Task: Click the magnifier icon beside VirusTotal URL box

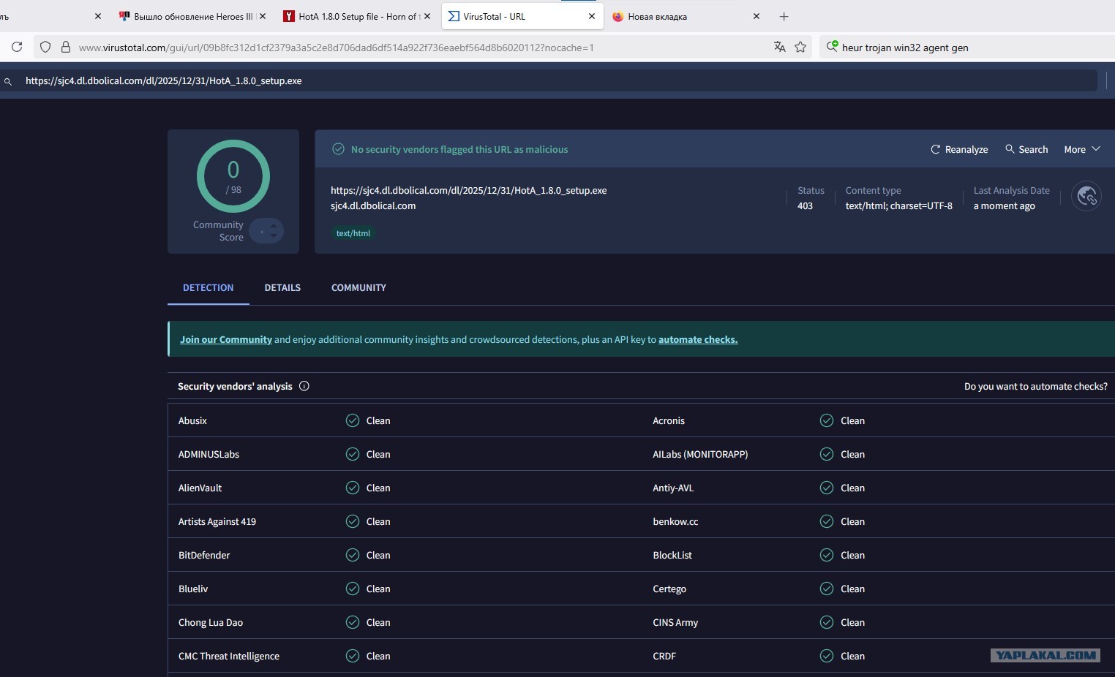Action: (8, 81)
